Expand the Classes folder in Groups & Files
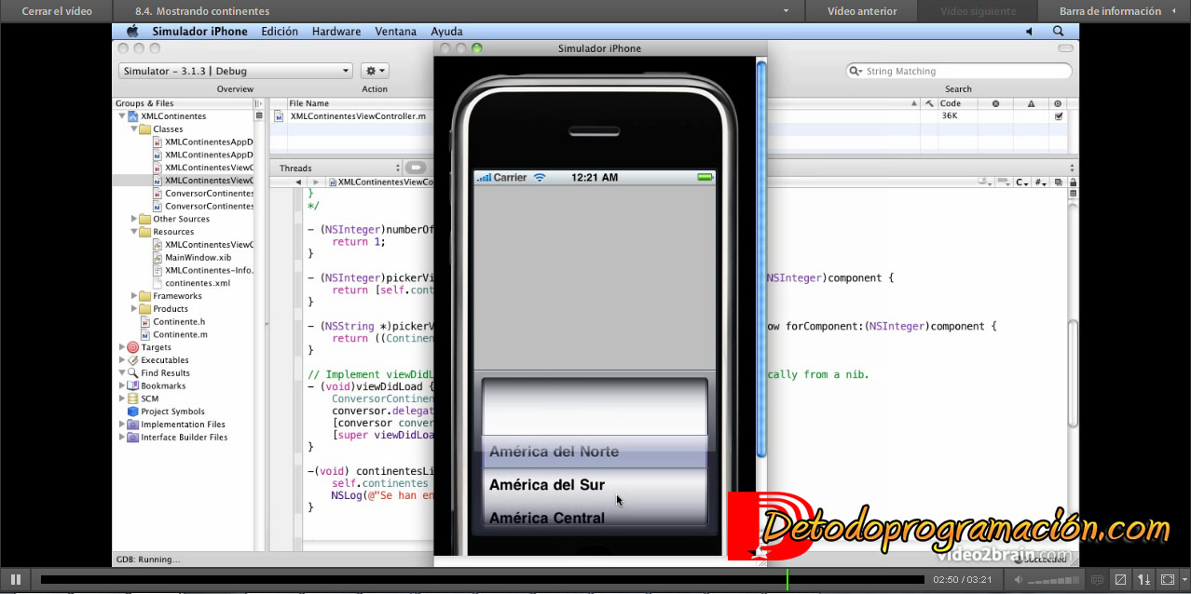The width and height of the screenshot is (1191, 594). point(136,128)
